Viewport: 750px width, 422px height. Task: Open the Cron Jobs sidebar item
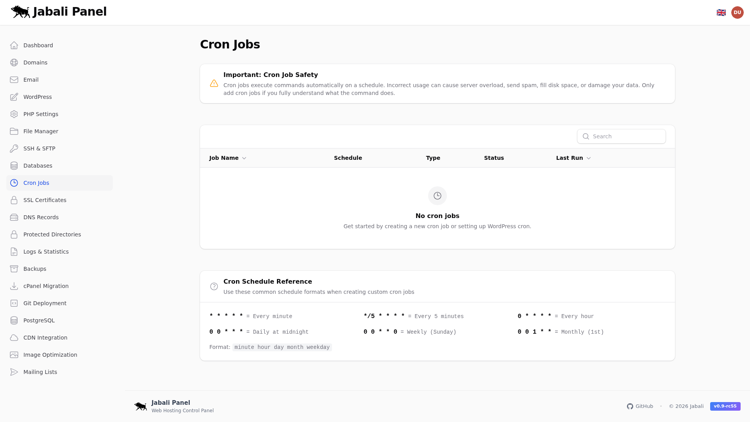tap(36, 183)
